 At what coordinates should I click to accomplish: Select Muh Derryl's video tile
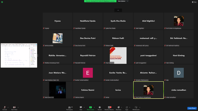point(58,90)
